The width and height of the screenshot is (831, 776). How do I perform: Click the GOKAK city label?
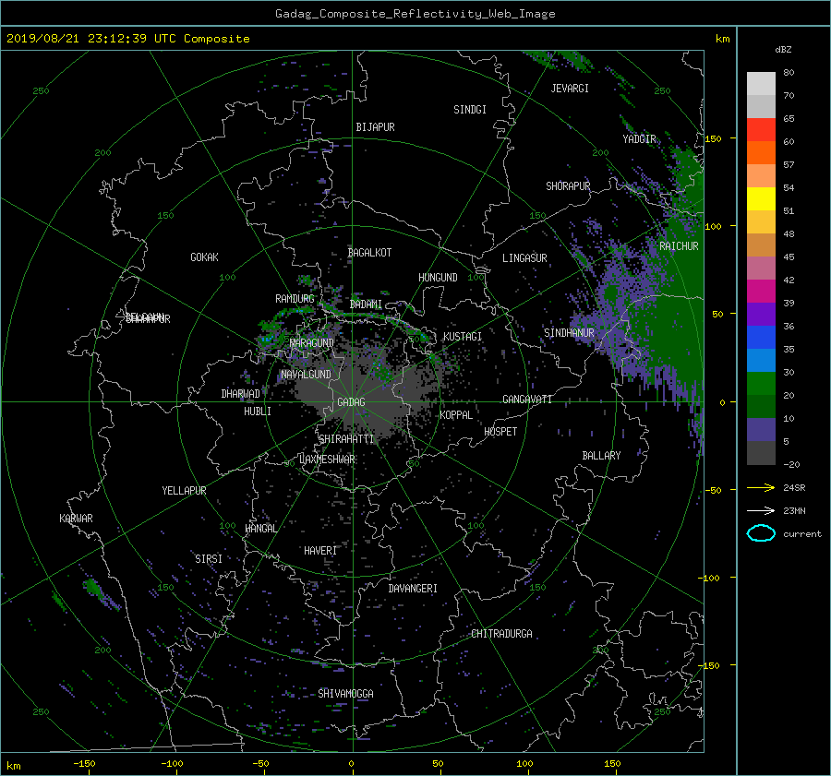pyautogui.click(x=205, y=257)
